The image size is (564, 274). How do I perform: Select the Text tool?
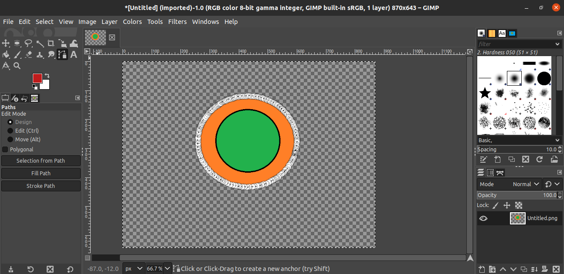[74, 54]
